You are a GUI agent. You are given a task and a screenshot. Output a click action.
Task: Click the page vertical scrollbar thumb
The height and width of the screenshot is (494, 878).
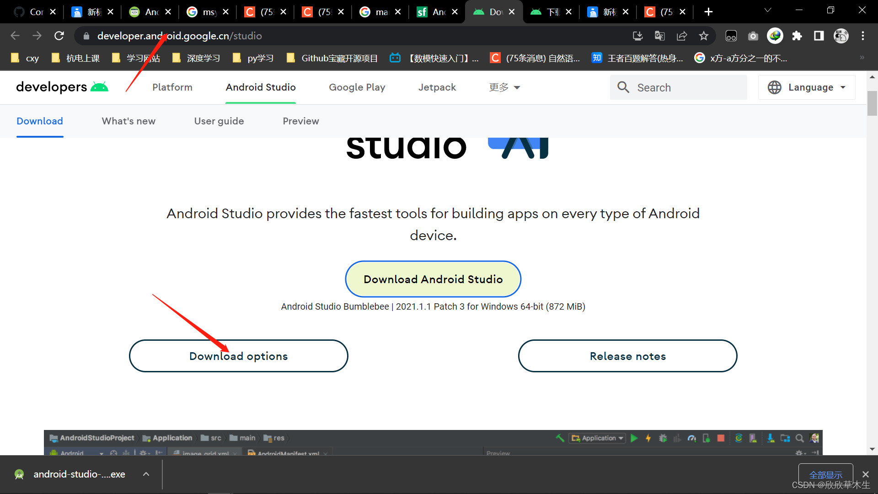872,103
